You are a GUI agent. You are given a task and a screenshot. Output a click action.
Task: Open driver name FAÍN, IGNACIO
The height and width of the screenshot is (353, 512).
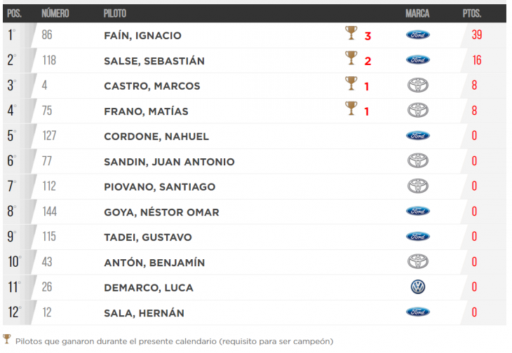pos(142,35)
